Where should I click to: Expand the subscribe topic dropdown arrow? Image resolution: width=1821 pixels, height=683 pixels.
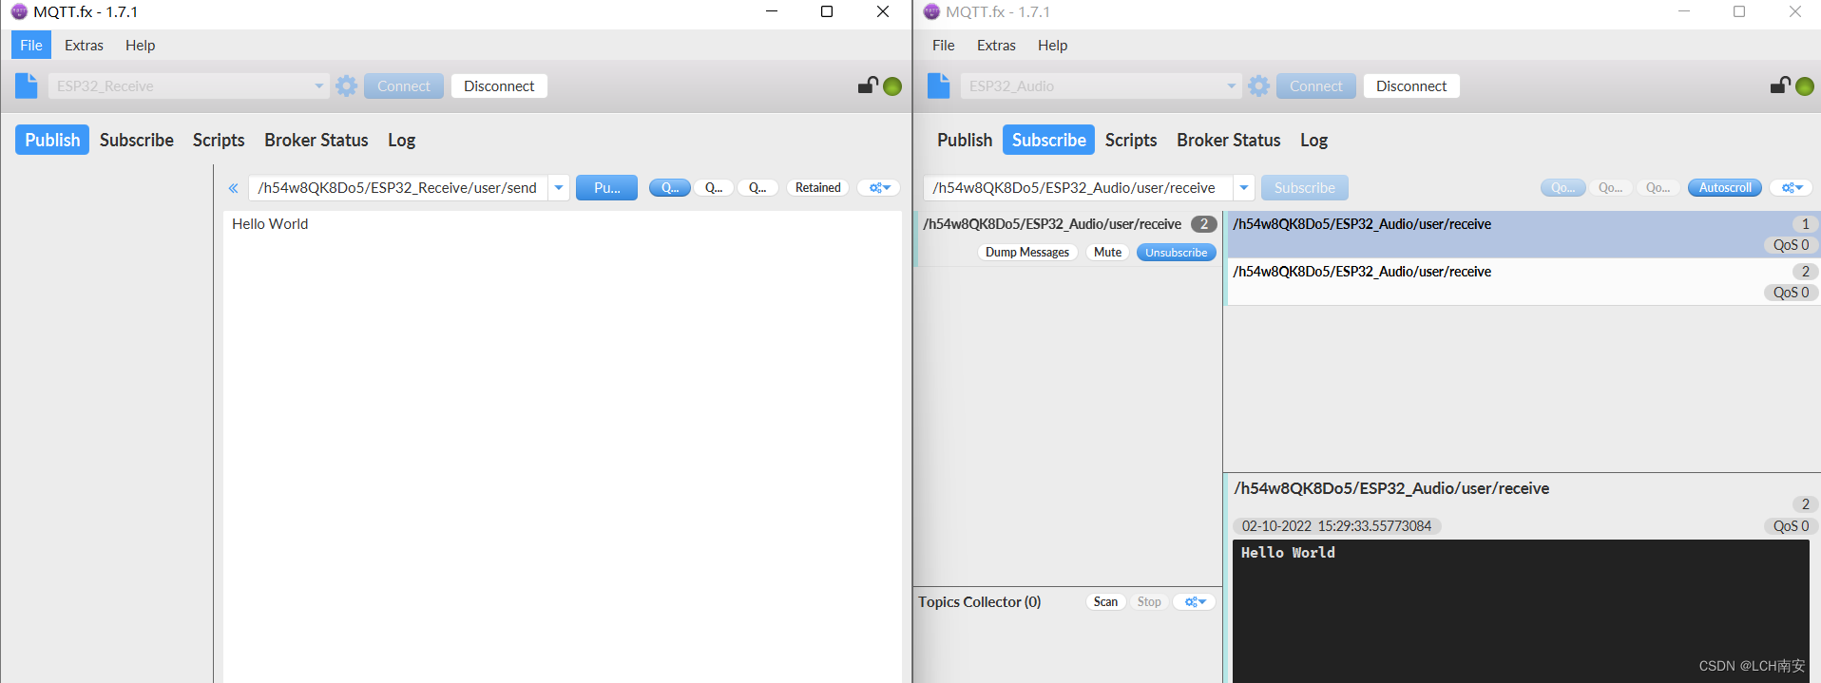pos(1244,188)
